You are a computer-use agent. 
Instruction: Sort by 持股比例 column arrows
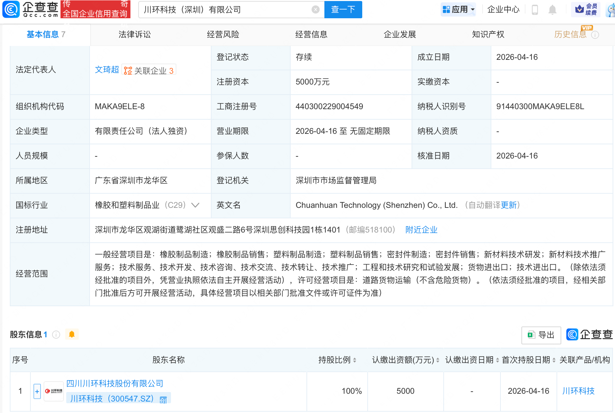click(x=354, y=360)
